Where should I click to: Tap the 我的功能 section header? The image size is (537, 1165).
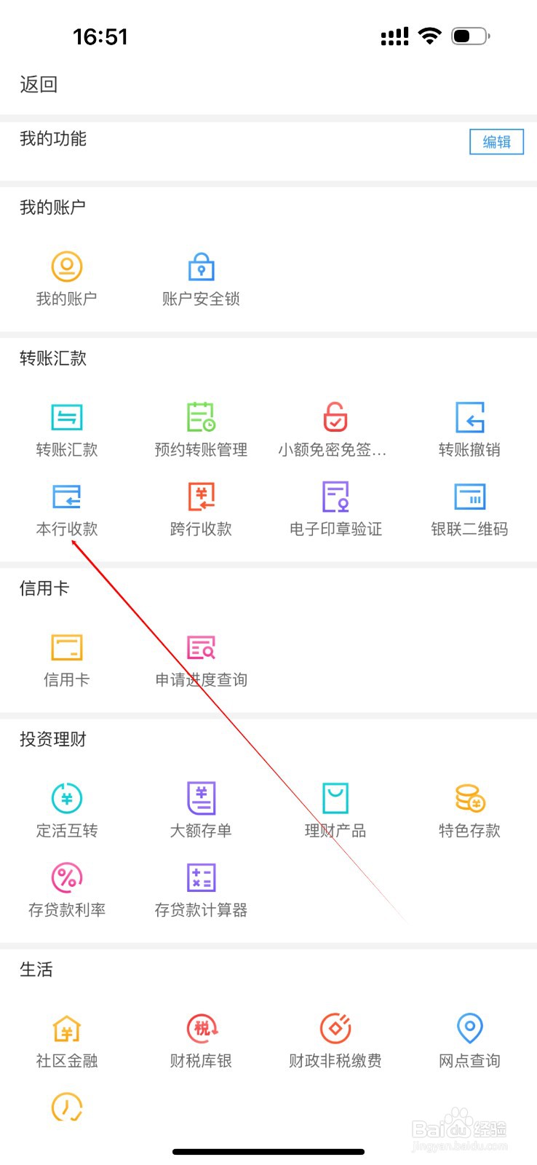pyautogui.click(x=53, y=138)
